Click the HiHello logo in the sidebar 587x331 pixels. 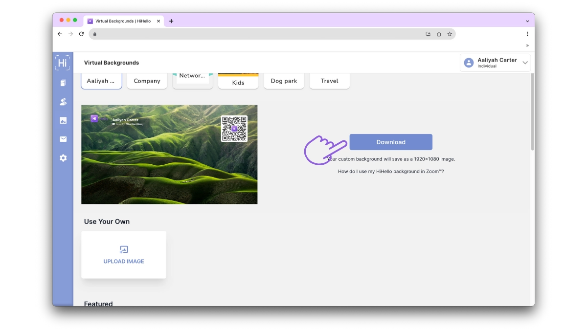tap(63, 63)
